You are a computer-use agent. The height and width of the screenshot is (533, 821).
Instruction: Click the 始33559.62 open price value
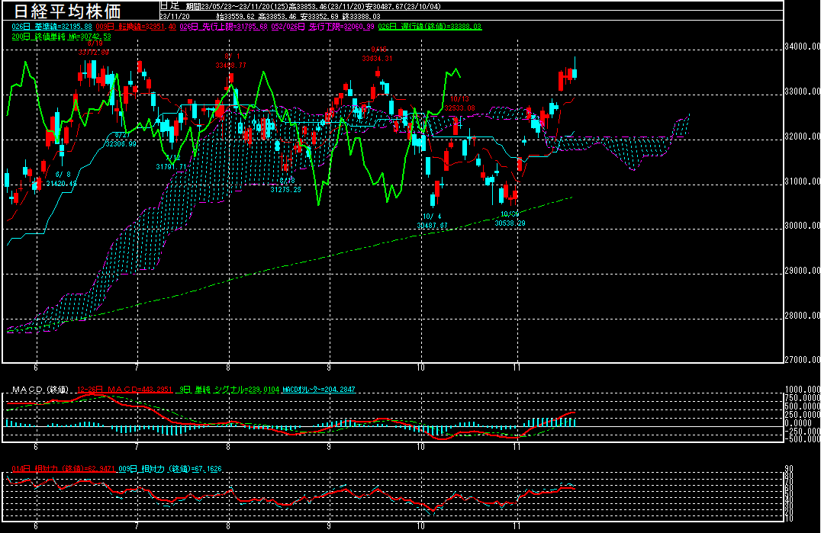coord(236,16)
